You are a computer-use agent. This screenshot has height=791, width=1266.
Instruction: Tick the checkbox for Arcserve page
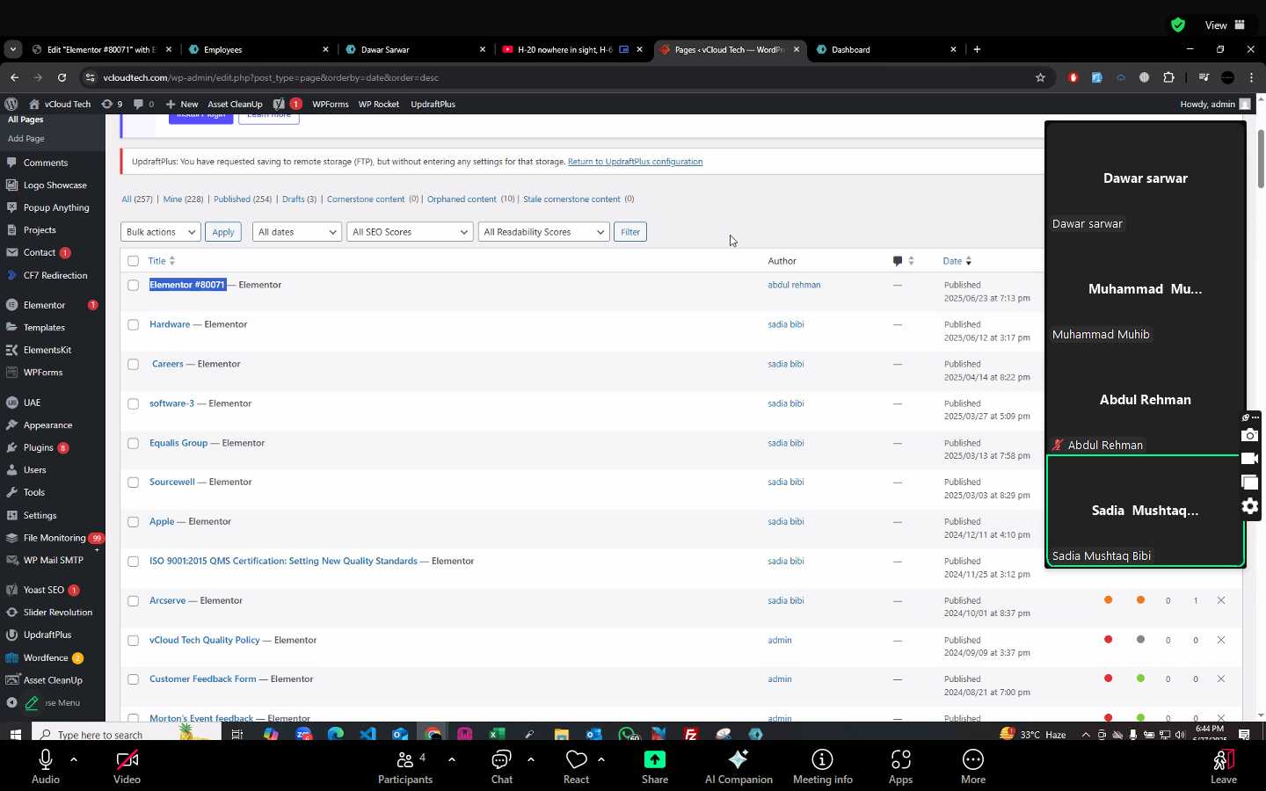[x=133, y=601]
